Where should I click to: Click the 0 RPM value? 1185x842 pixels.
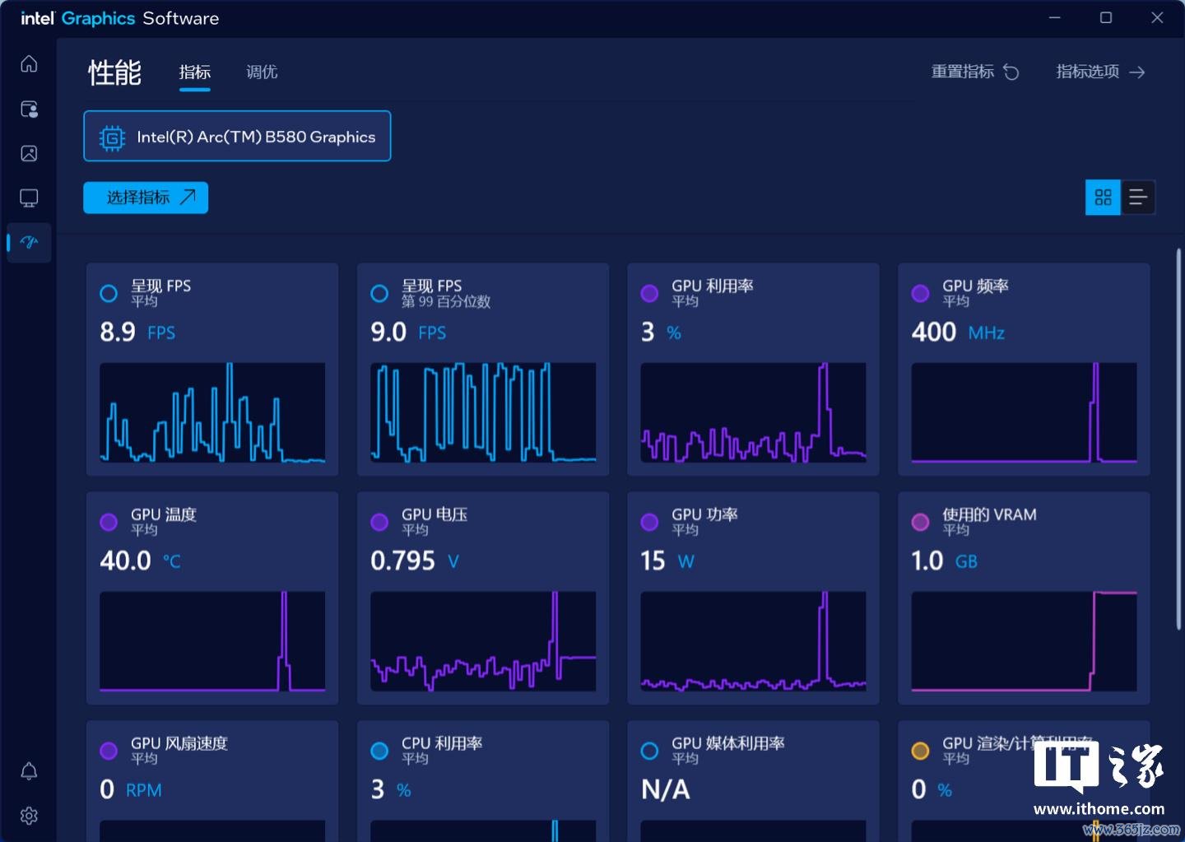pyautogui.click(x=131, y=789)
